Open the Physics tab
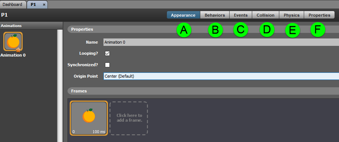The width and height of the screenshot is (339, 142). tap(292, 15)
